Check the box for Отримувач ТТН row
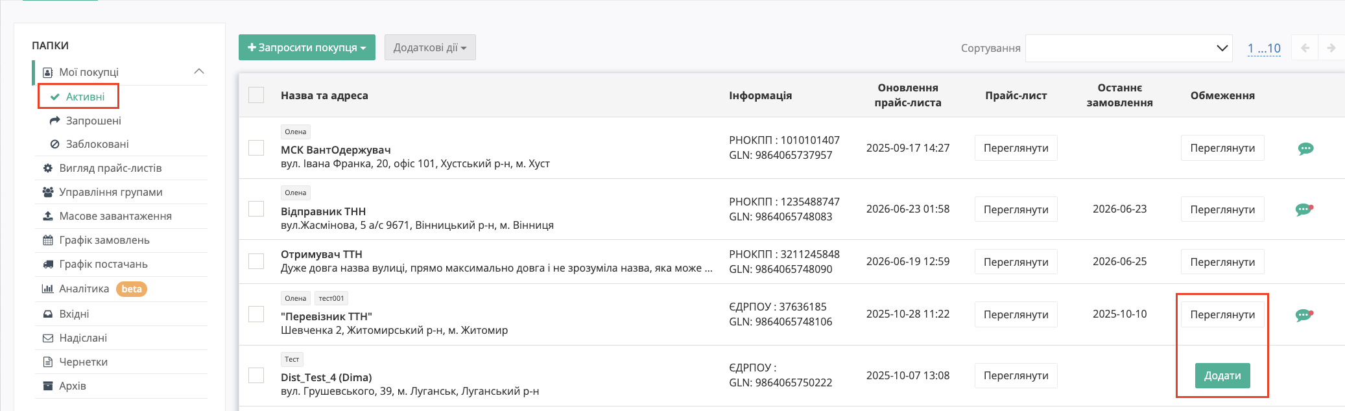 click(x=256, y=261)
